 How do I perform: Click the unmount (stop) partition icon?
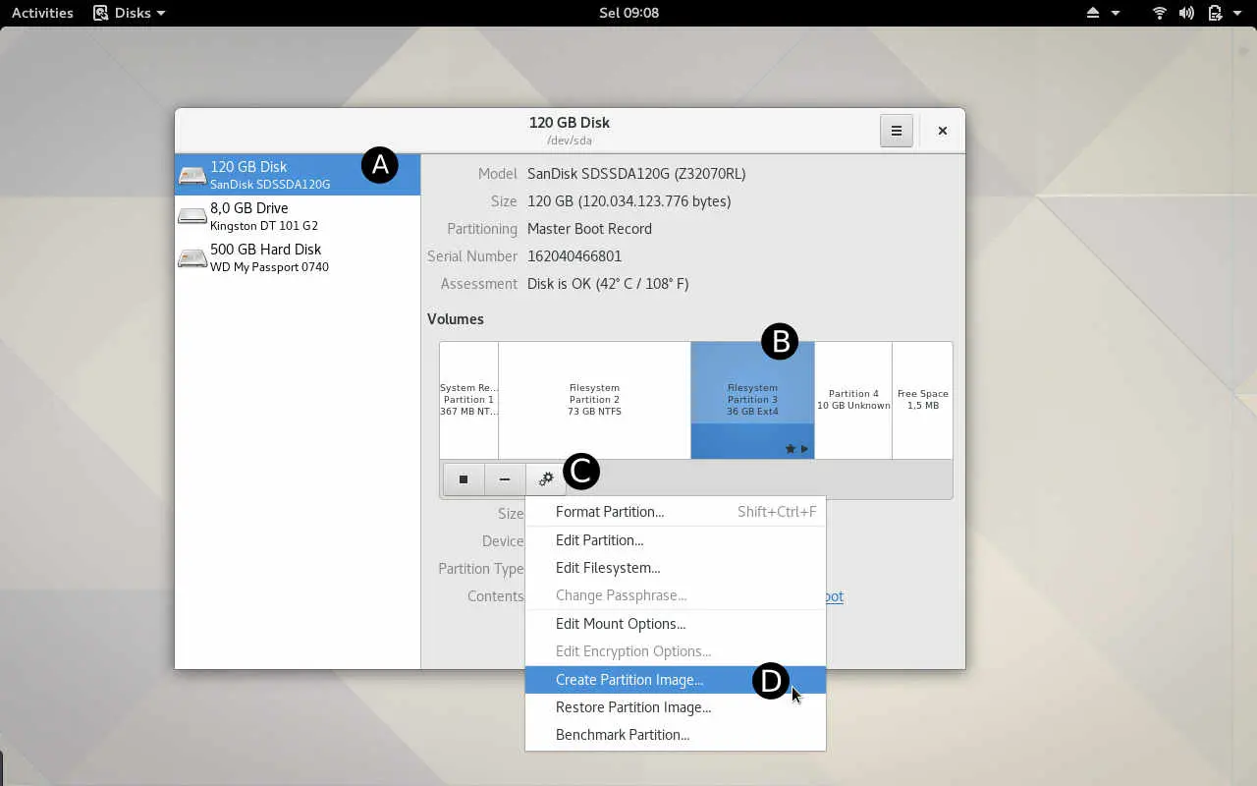click(x=463, y=478)
